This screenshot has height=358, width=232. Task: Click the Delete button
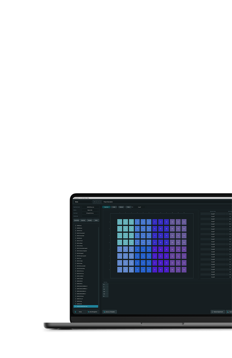(x=96, y=220)
